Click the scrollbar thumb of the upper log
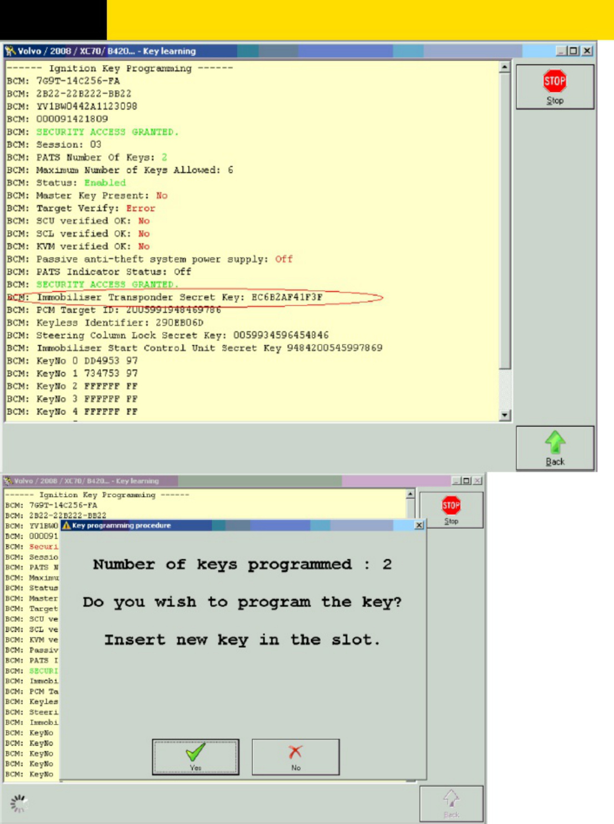This screenshot has height=824, width=614. (505, 221)
